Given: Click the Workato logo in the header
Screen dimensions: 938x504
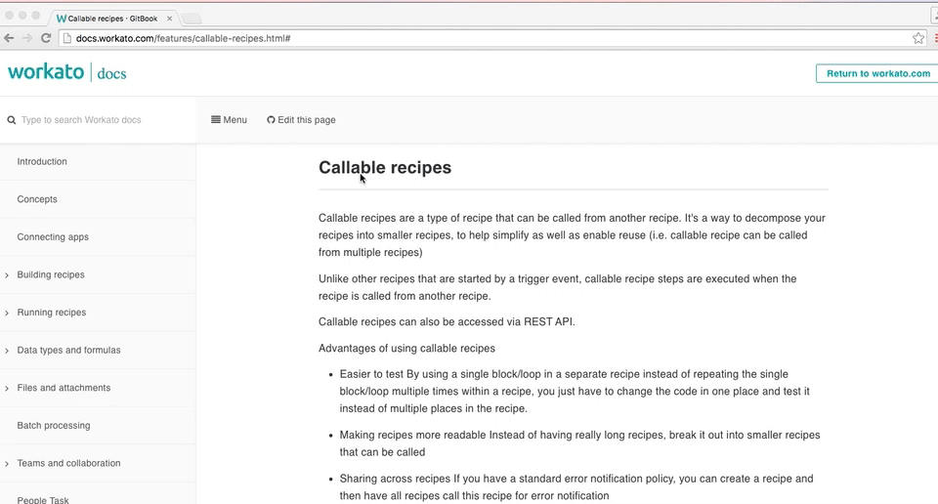Looking at the screenshot, I should [x=44, y=72].
